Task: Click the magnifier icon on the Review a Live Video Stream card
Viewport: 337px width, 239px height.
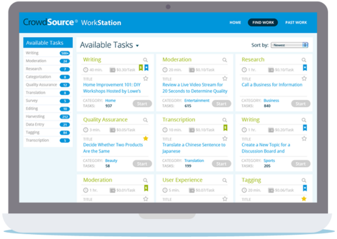Action: [225, 60]
